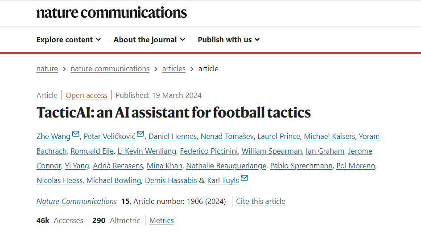Select author Daniel Hennes

tap(173, 136)
